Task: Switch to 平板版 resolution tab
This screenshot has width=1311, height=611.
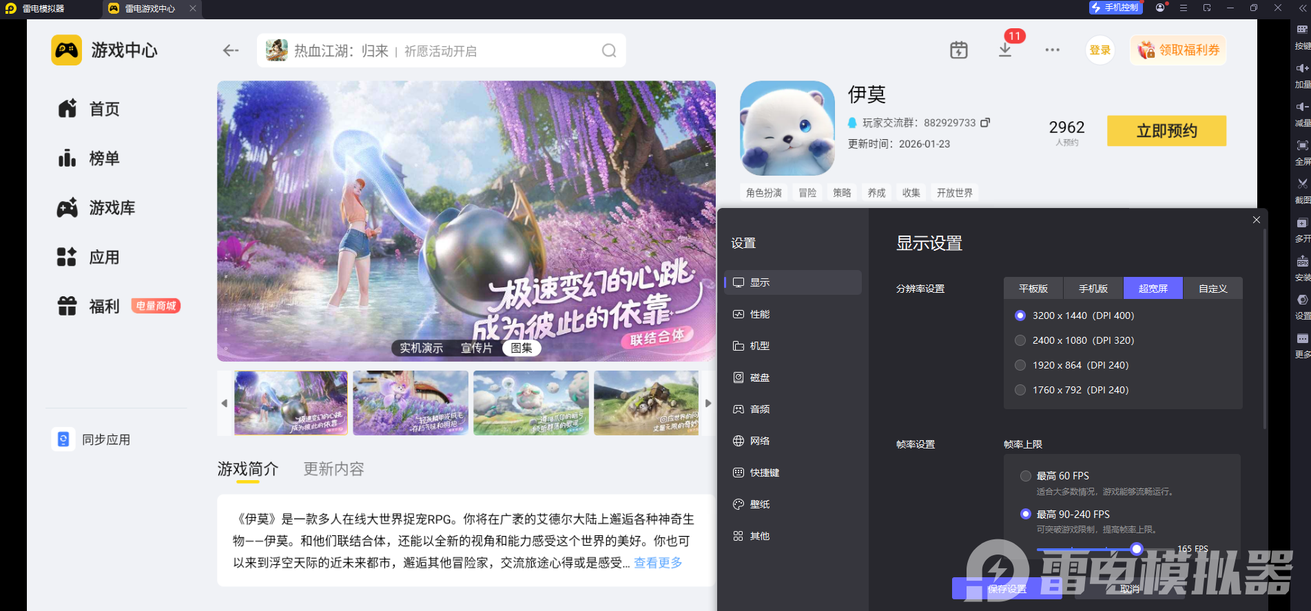Action: click(x=1033, y=289)
